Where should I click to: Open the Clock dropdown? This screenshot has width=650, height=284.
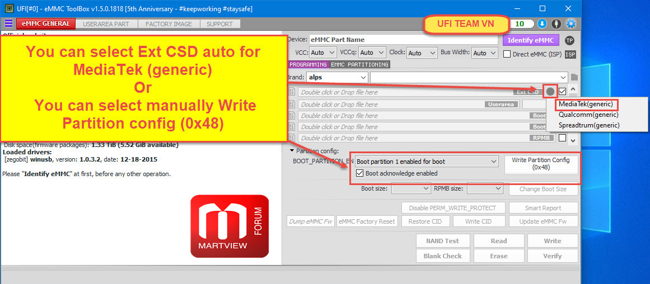(x=422, y=53)
